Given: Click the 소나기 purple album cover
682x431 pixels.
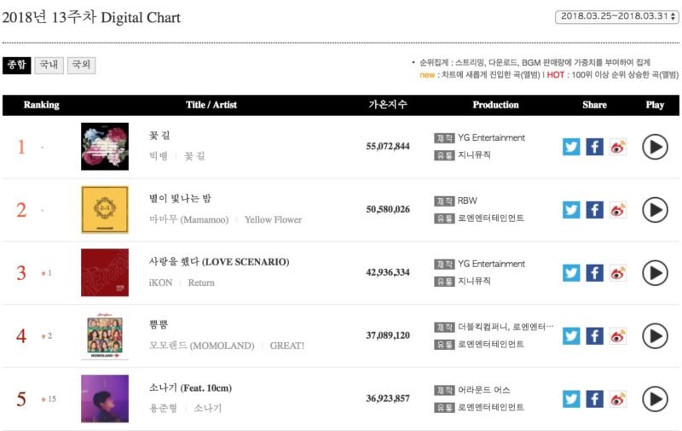Looking at the screenshot, I should (x=105, y=399).
